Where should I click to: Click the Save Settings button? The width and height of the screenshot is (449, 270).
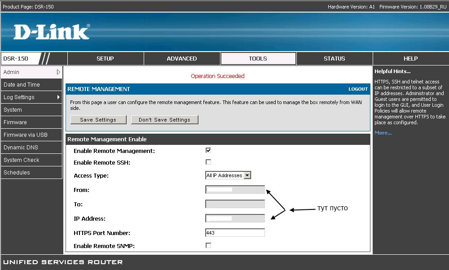(x=98, y=120)
